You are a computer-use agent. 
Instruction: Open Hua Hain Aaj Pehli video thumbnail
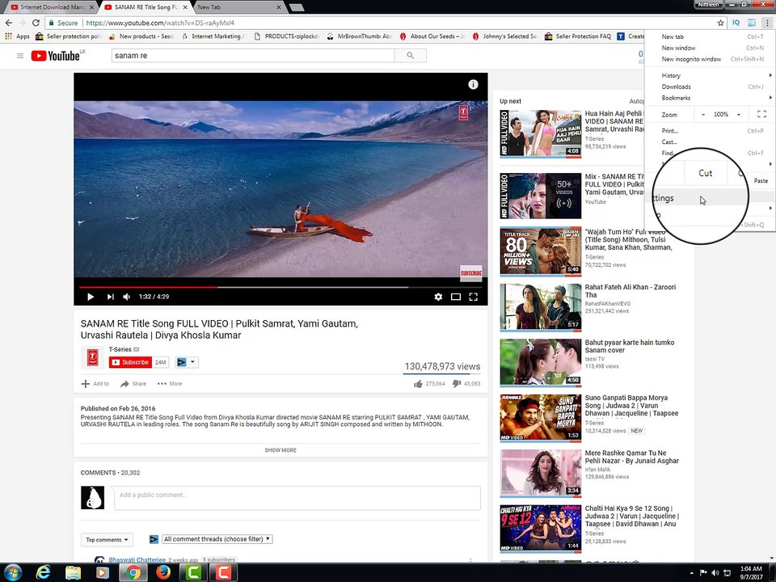tap(541, 133)
